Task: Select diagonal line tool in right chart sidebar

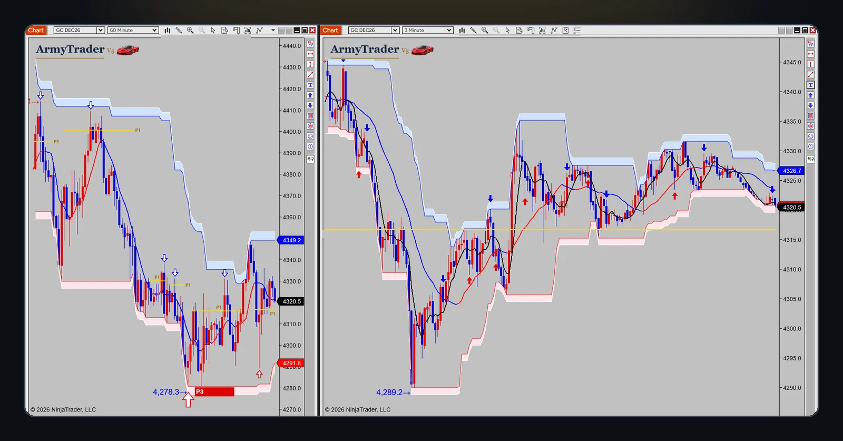Action: pyautogui.click(x=810, y=74)
